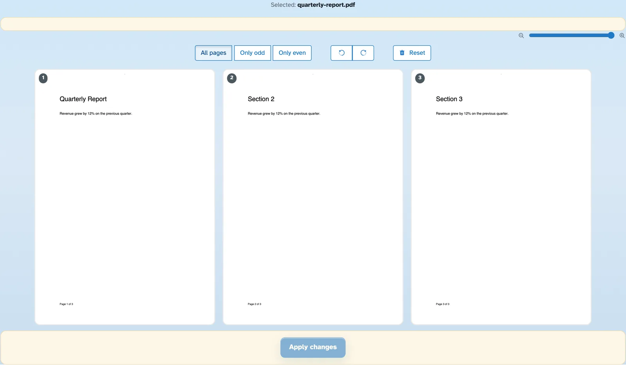Select the Section 3 page thumbnail
Screen dimensions: 626x365
tap(501, 197)
